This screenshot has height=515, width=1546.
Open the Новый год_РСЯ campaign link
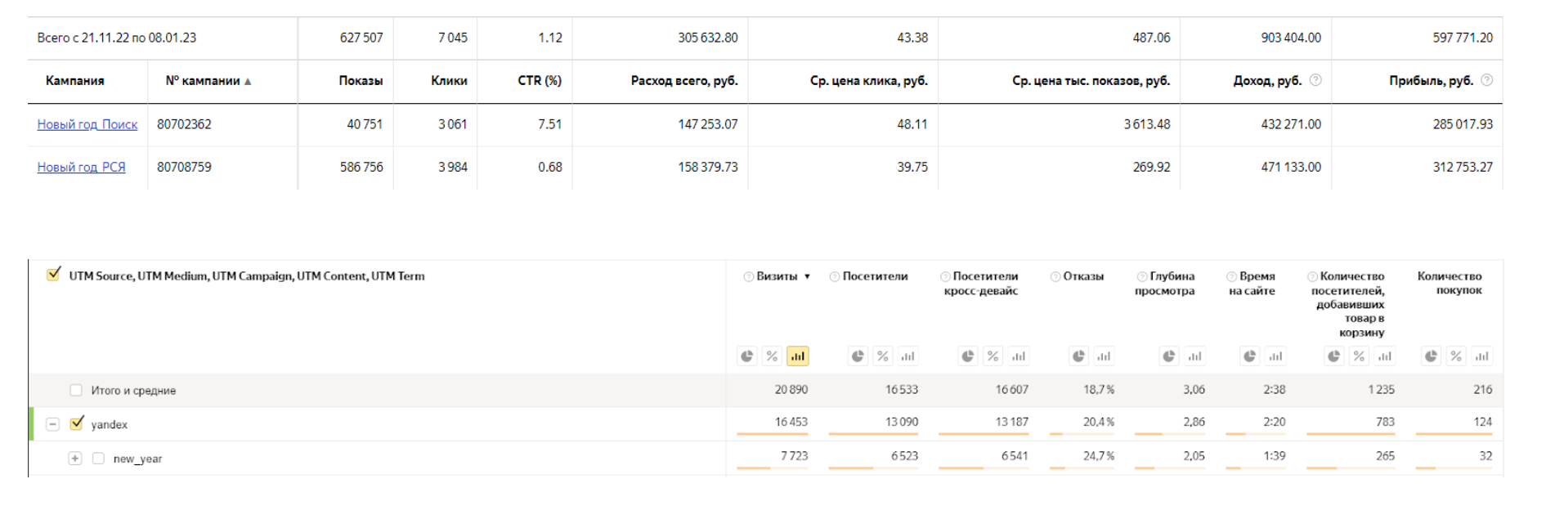click(x=81, y=167)
